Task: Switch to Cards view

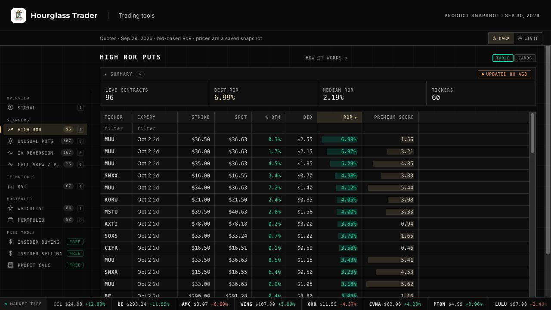Action: (525, 58)
